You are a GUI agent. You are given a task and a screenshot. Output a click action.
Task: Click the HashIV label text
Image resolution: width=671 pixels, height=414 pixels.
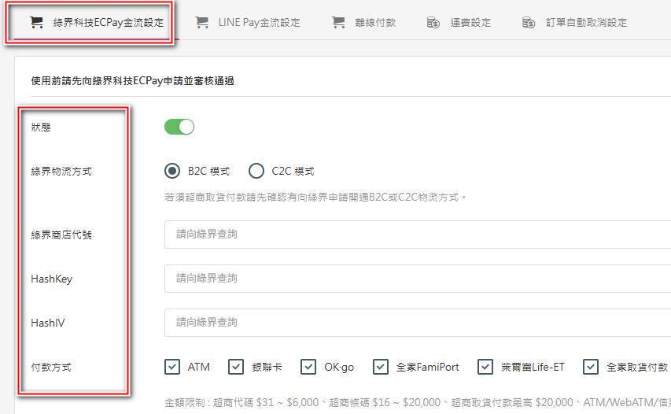tap(47, 323)
